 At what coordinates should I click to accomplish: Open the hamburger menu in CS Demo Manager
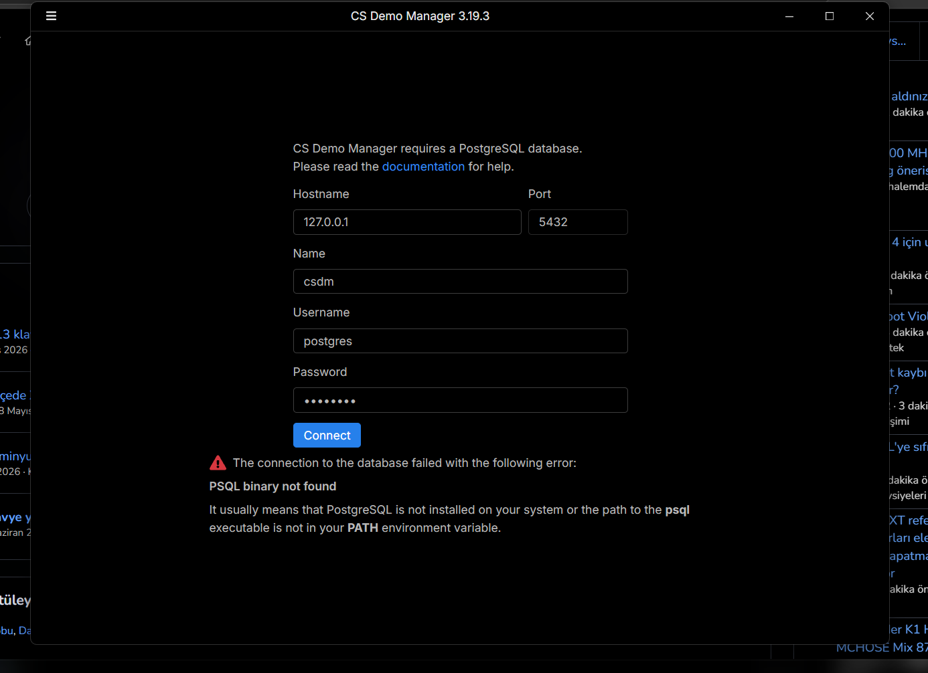(51, 16)
